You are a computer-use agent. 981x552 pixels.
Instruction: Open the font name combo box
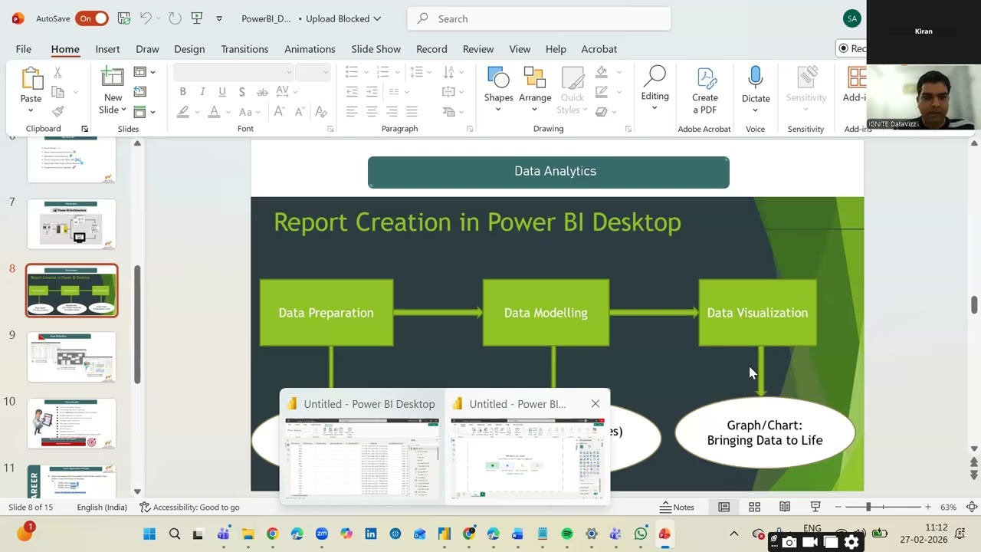pyautogui.click(x=234, y=72)
